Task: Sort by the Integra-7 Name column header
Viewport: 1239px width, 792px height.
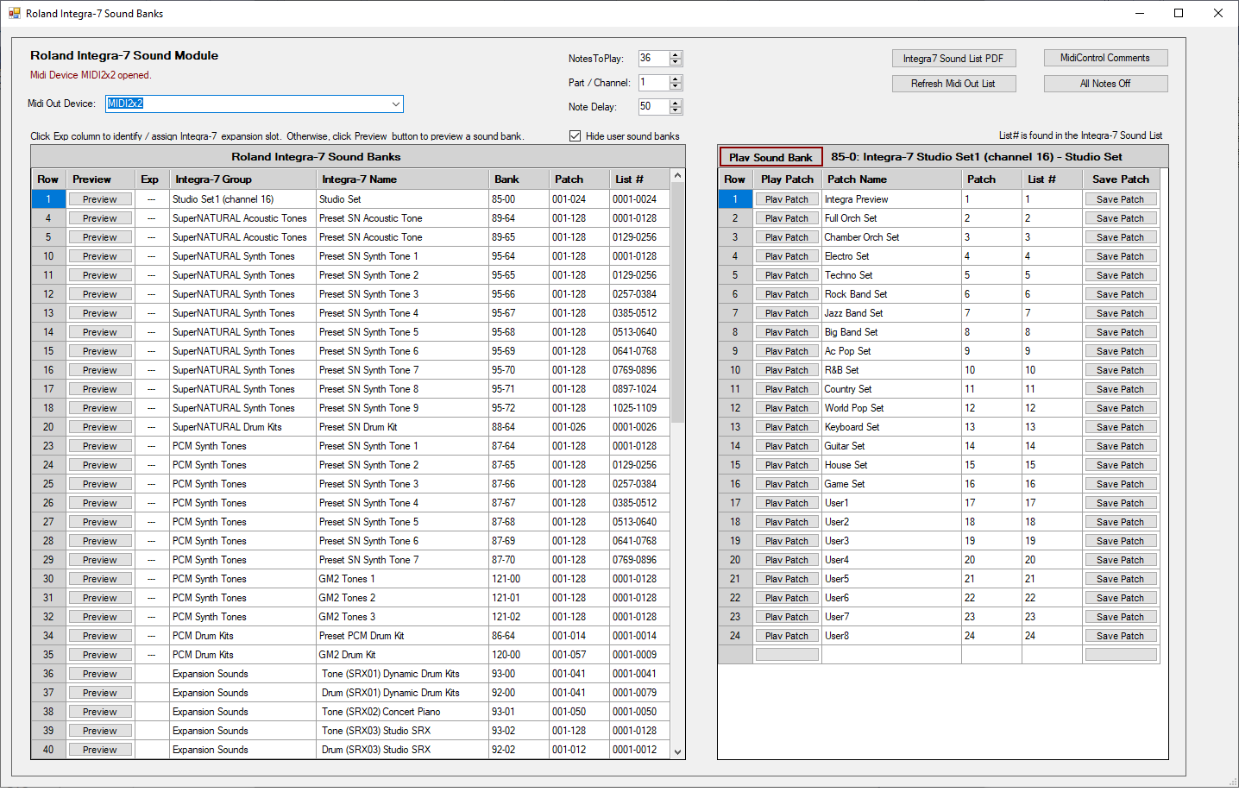Action: (402, 179)
